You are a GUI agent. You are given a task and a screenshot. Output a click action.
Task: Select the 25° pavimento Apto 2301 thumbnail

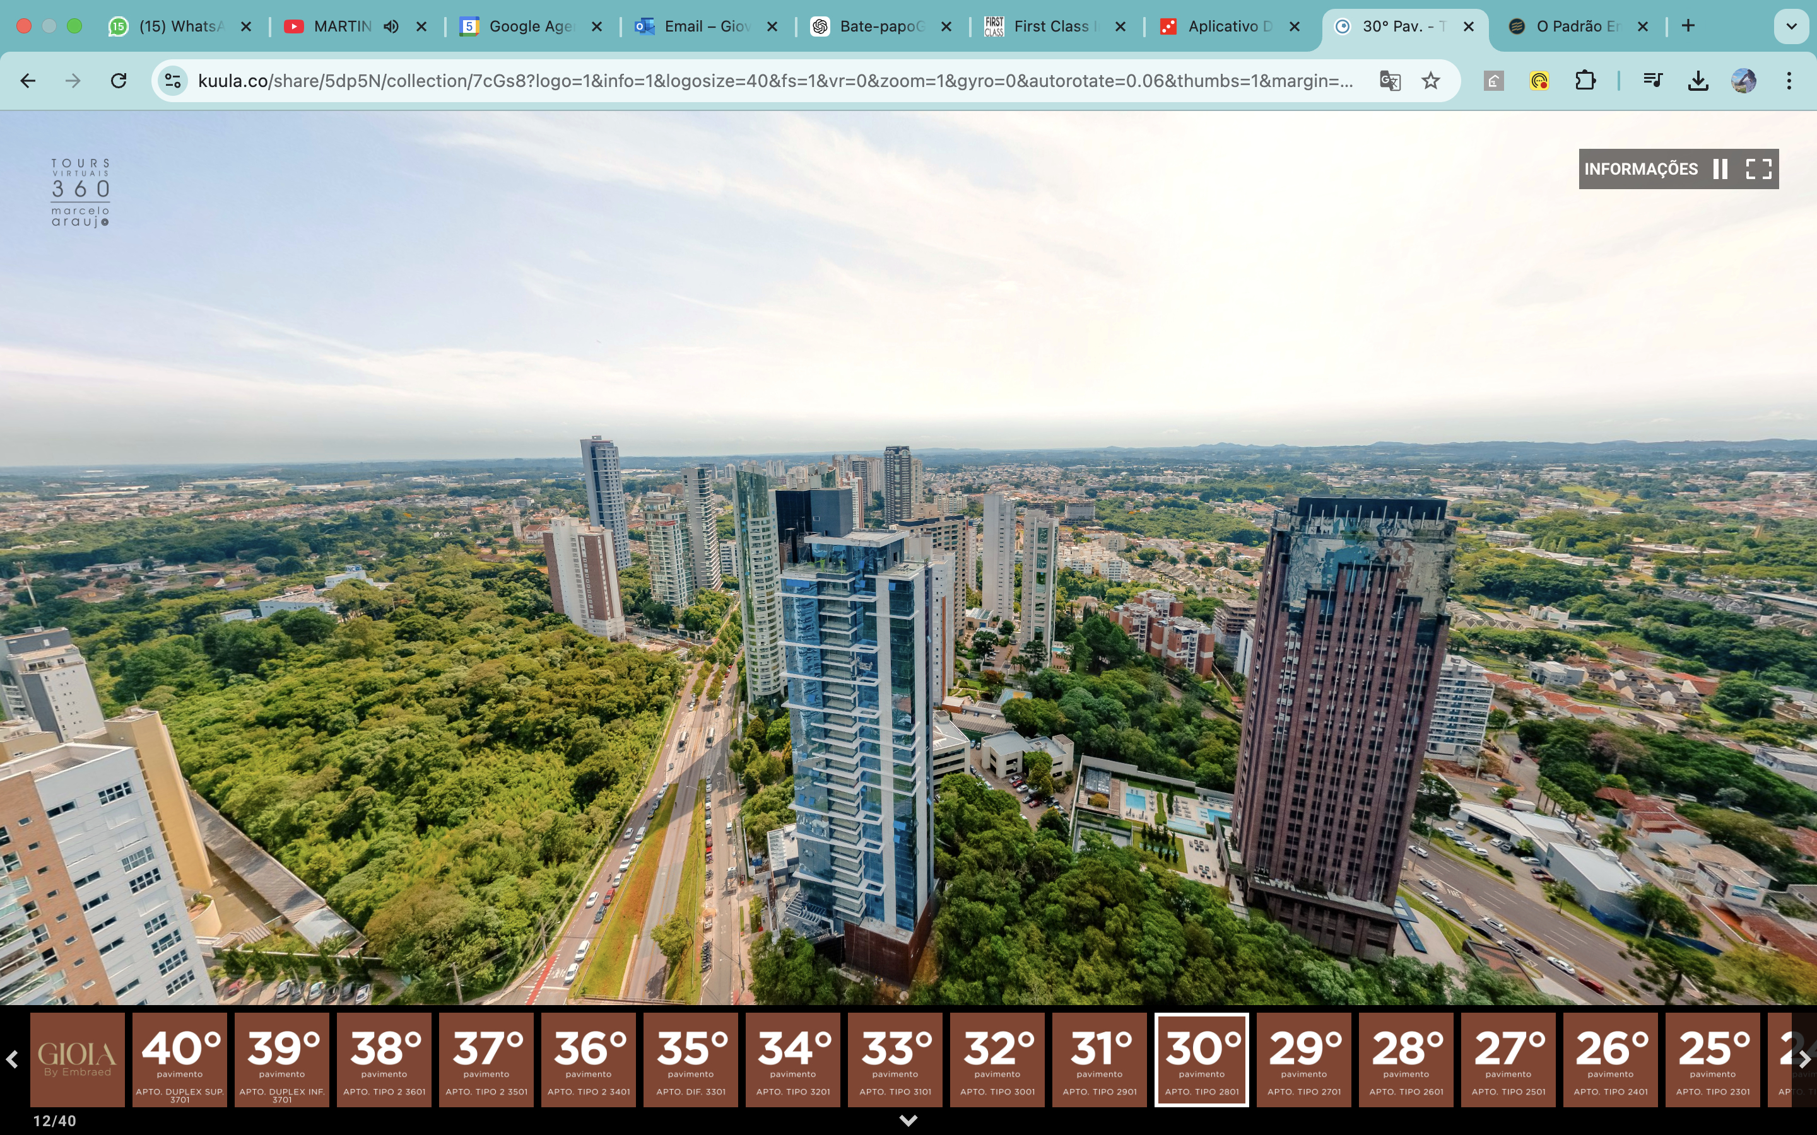(1712, 1059)
